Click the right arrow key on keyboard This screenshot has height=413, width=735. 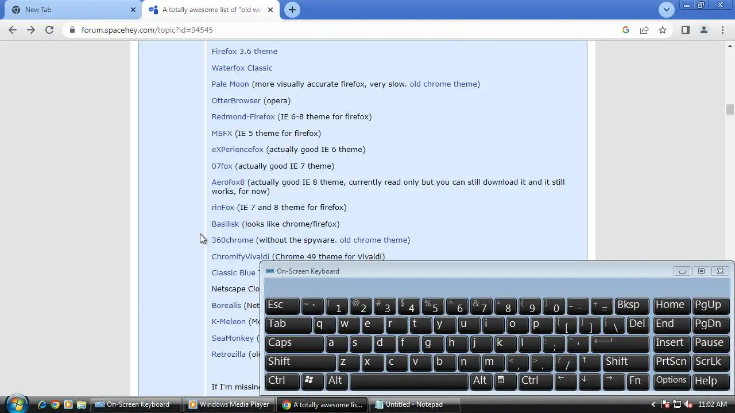613,381
